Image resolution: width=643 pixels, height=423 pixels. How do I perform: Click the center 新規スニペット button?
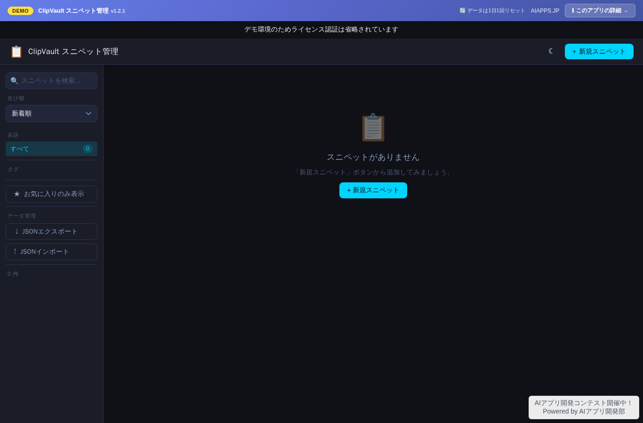[373, 190]
